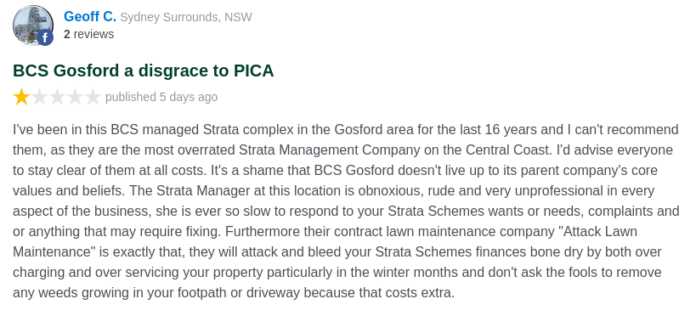Select the fourth grey rating star

coord(75,97)
